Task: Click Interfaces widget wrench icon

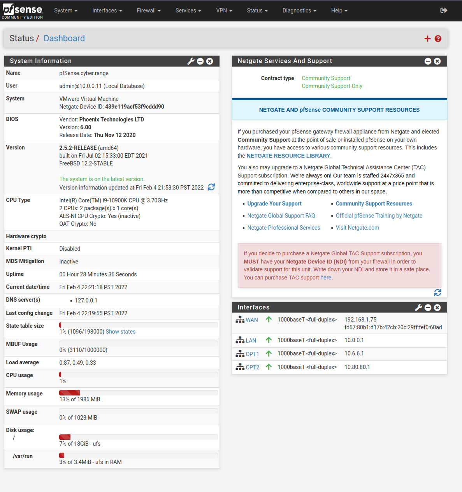Action: (x=418, y=307)
